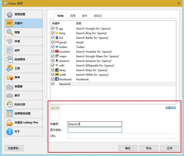Uncheck the youtube keyword checkbox
The image size is (184, 156).
tap(53, 52)
